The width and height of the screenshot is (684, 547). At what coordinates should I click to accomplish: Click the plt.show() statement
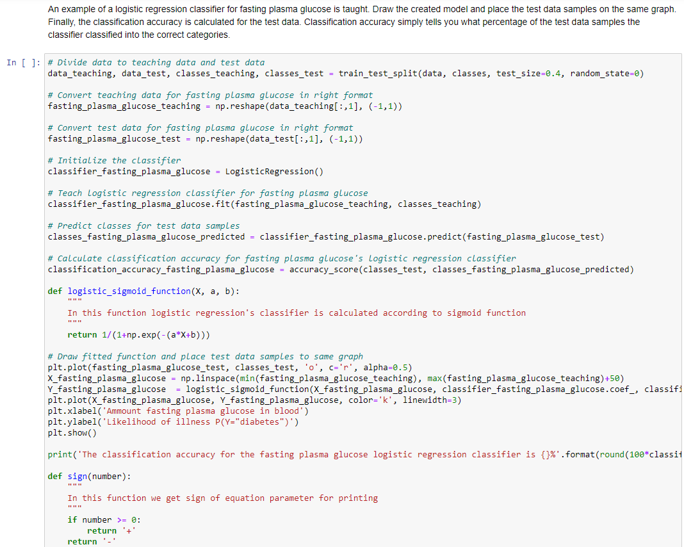(x=69, y=432)
